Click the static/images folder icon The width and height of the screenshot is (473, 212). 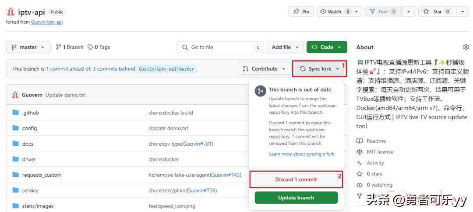click(x=16, y=206)
